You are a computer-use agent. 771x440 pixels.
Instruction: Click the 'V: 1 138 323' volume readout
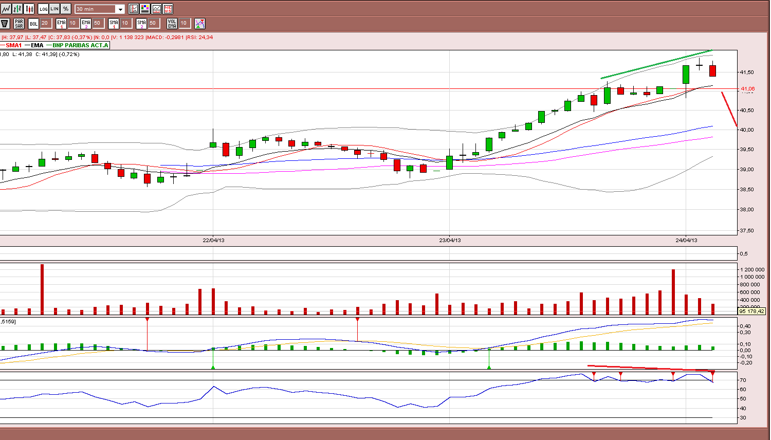(127, 38)
